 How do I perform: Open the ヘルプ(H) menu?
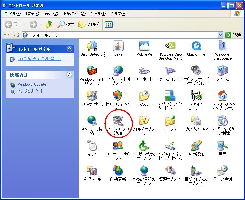(119, 14)
